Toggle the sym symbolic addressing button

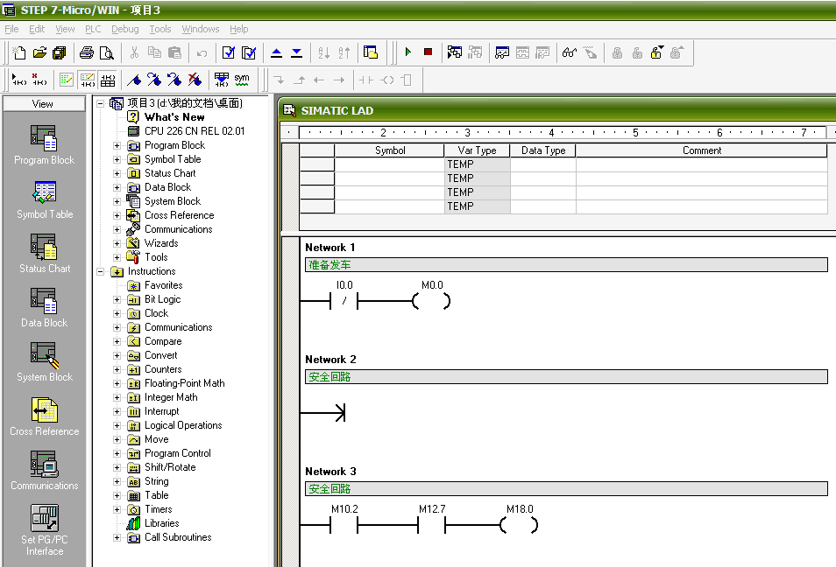coord(242,80)
